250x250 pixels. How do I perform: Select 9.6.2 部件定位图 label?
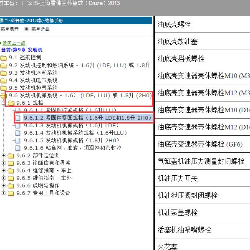[38, 155]
